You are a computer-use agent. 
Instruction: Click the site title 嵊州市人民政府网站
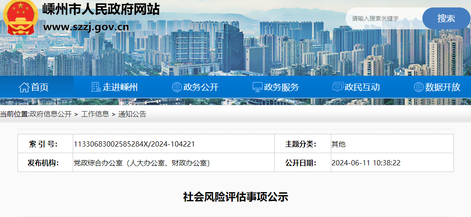pos(101,9)
